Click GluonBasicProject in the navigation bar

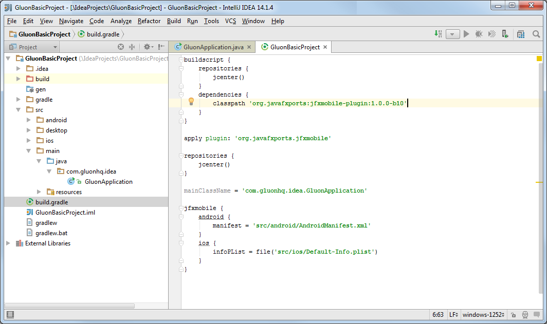point(40,34)
